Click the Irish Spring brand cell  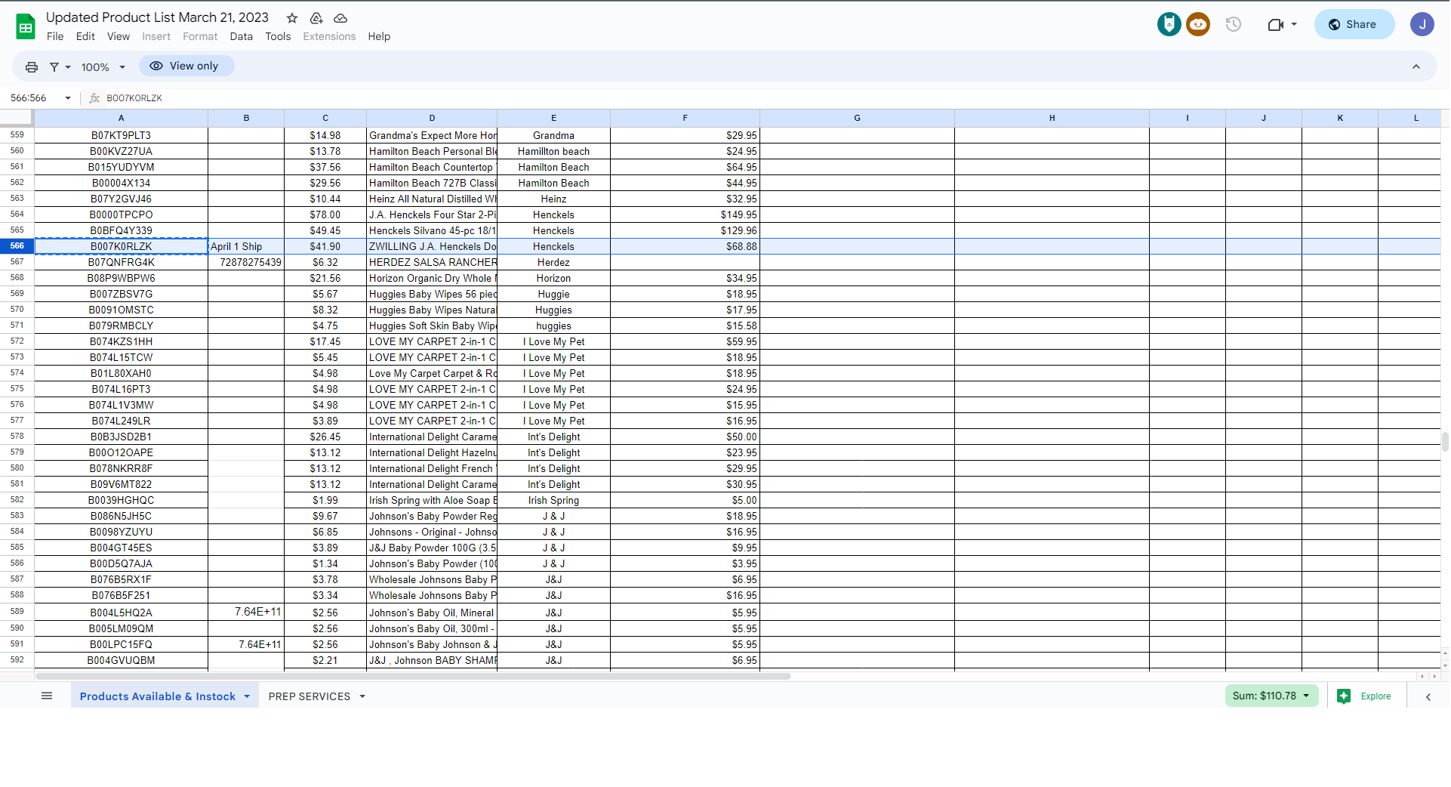click(553, 500)
